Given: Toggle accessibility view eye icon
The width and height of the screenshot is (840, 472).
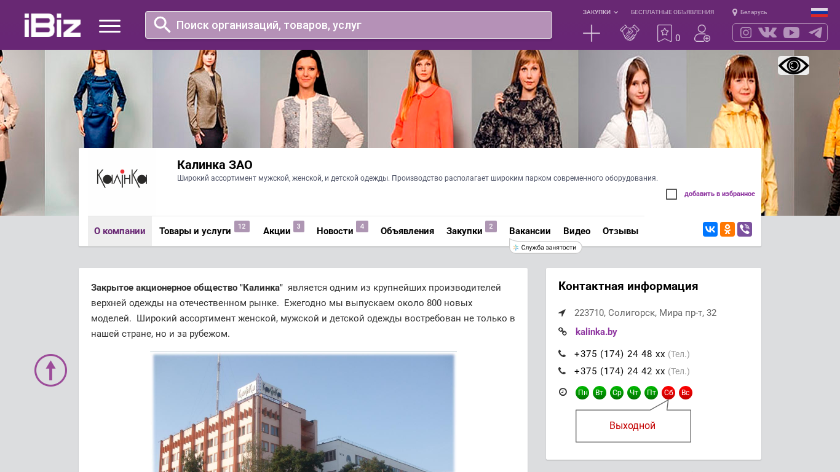Looking at the screenshot, I should [793, 65].
